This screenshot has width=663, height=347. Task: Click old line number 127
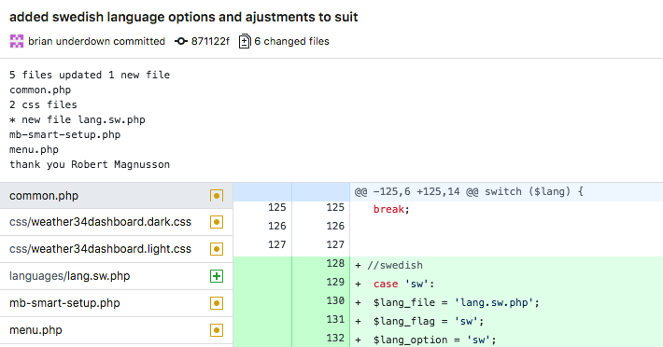pyautogui.click(x=277, y=244)
